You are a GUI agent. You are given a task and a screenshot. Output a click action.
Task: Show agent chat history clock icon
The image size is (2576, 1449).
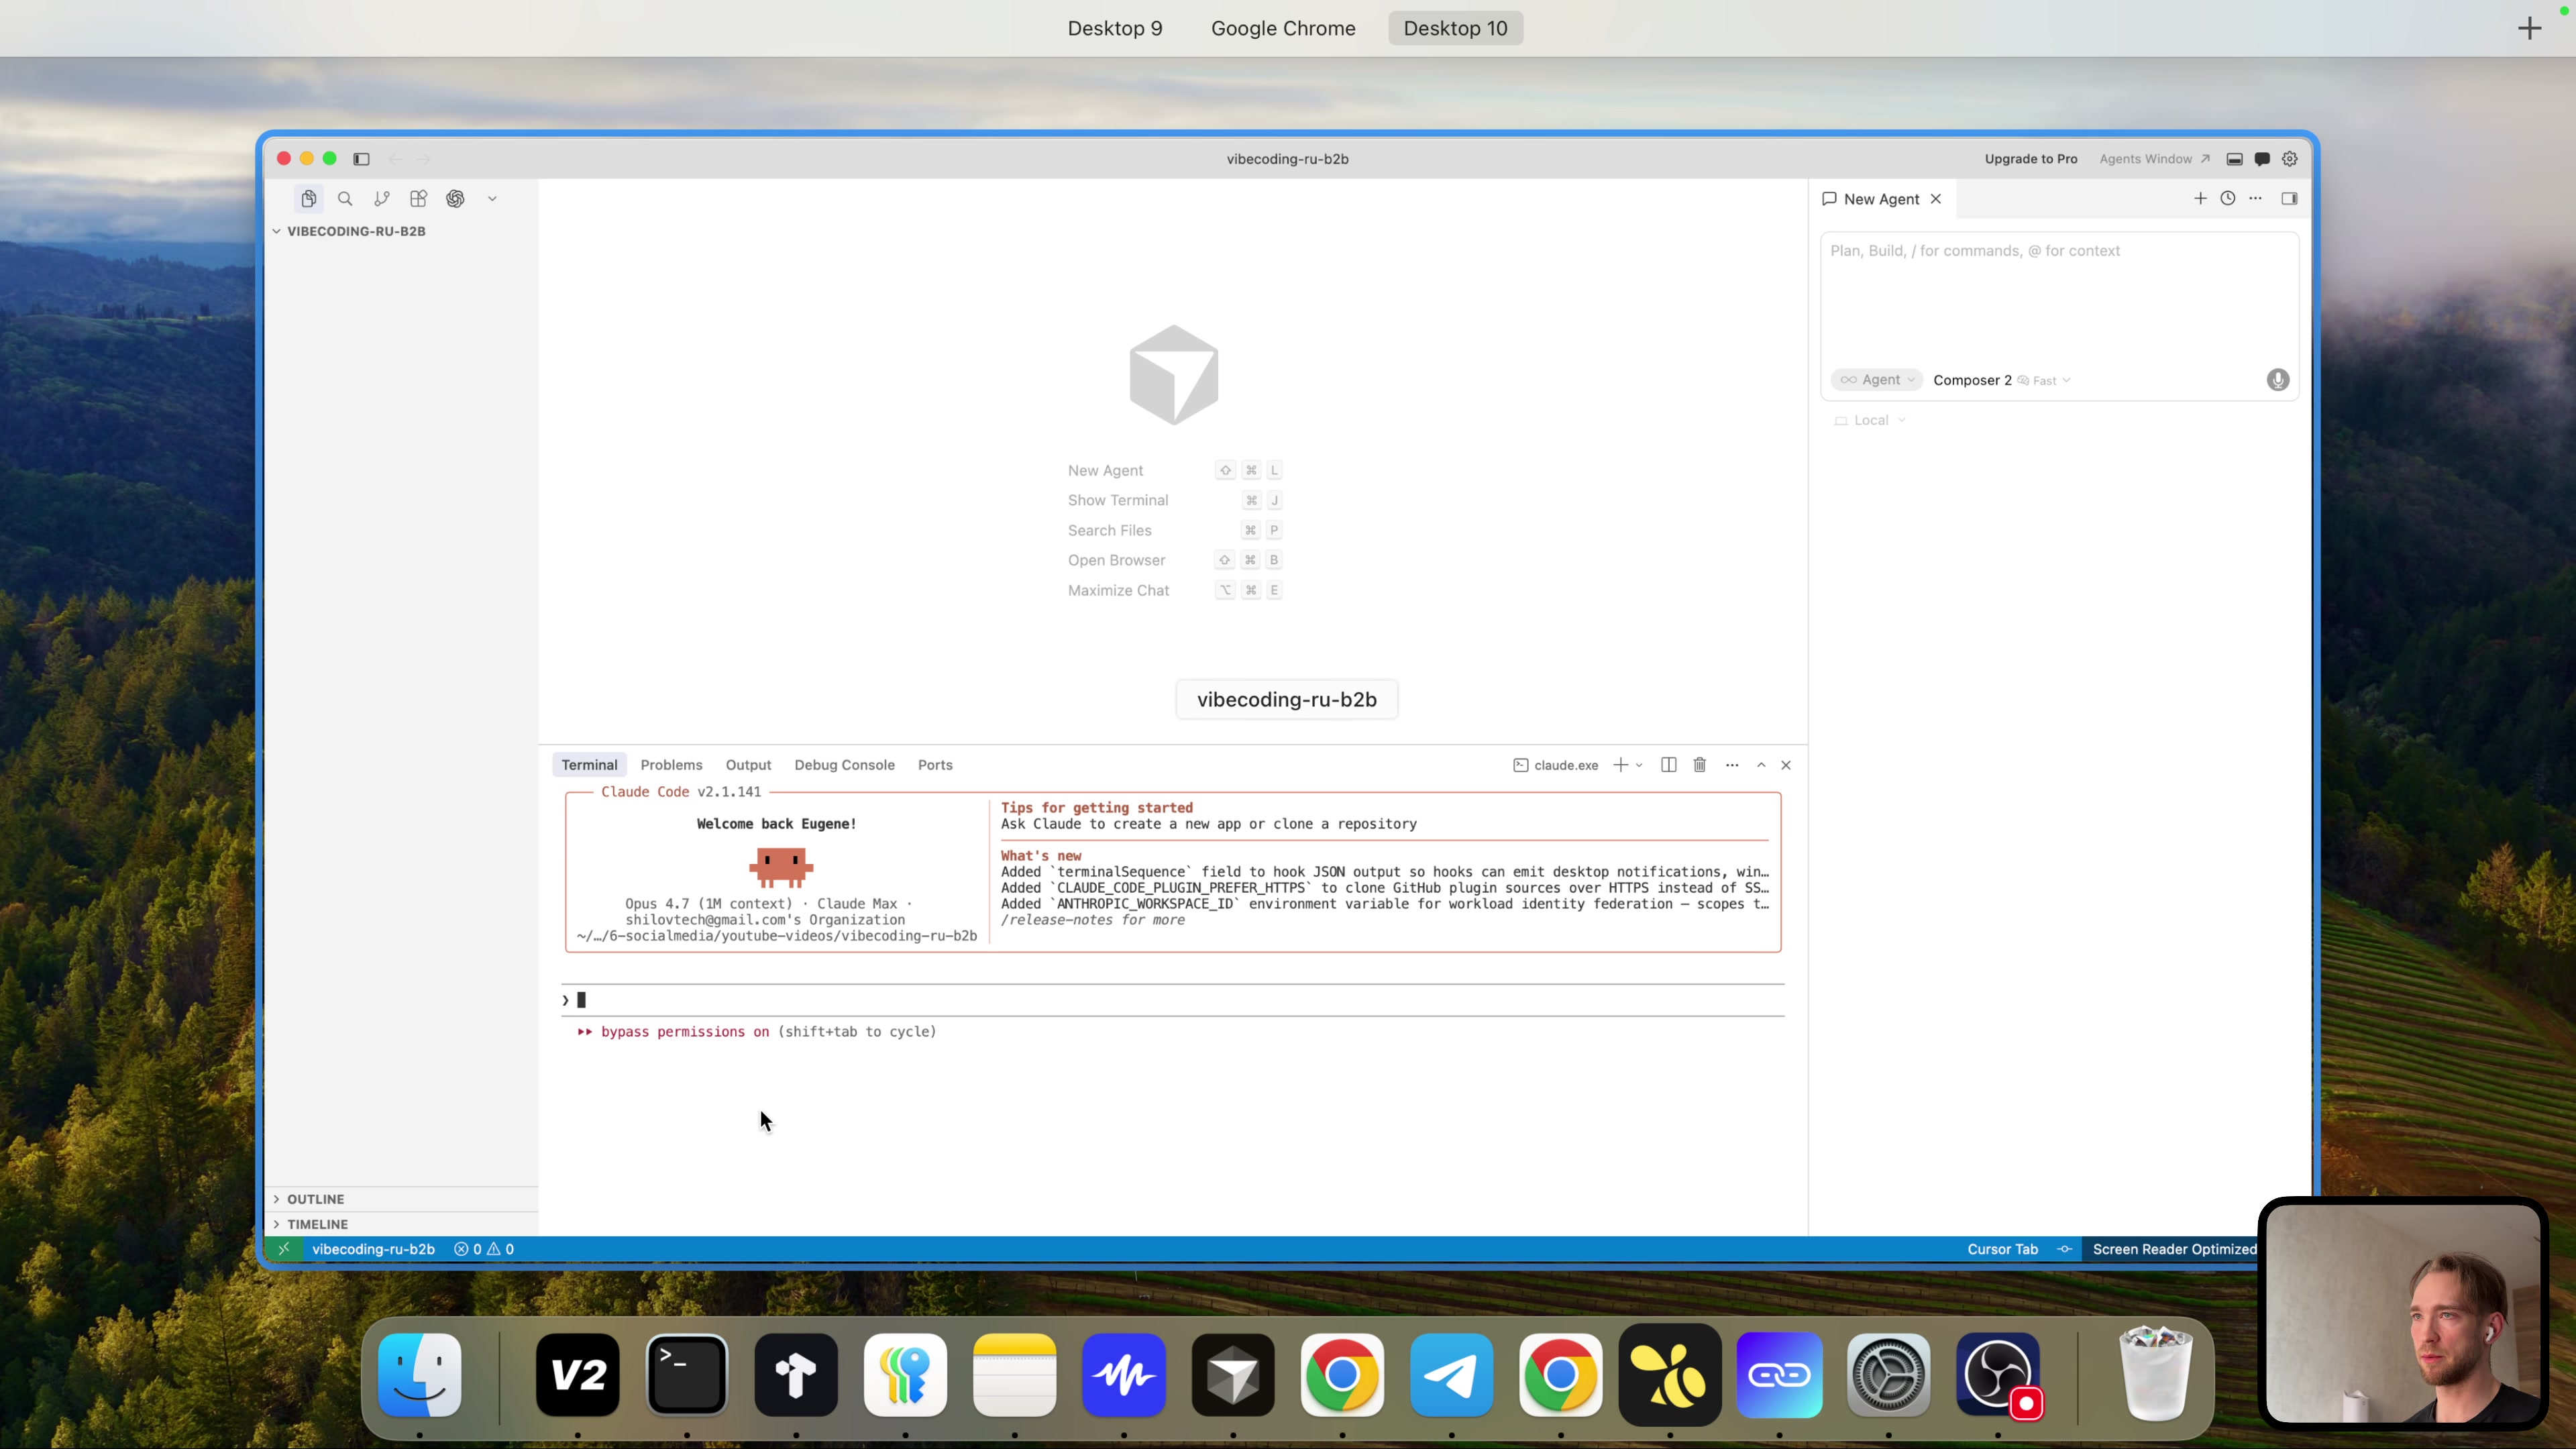[x=2227, y=199]
